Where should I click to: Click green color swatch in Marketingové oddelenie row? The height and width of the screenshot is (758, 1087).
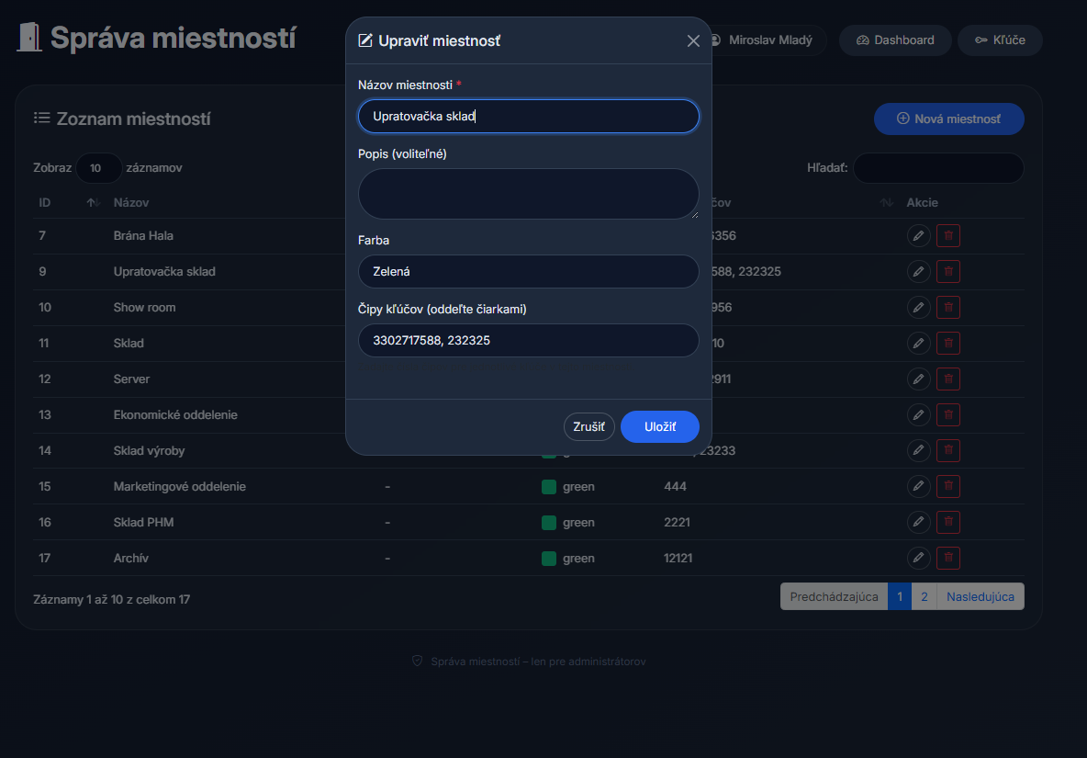click(549, 487)
